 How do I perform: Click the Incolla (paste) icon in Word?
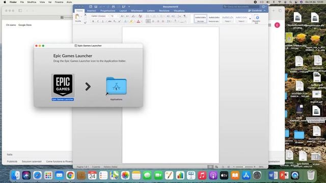click(78, 17)
